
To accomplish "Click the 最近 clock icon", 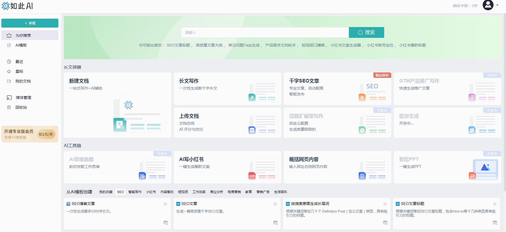I will point(9,62).
